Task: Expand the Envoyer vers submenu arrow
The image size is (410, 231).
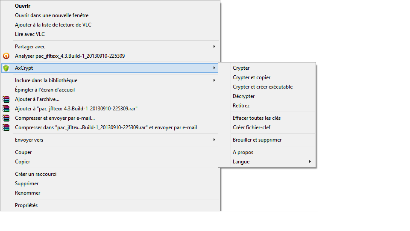Action: [214, 139]
